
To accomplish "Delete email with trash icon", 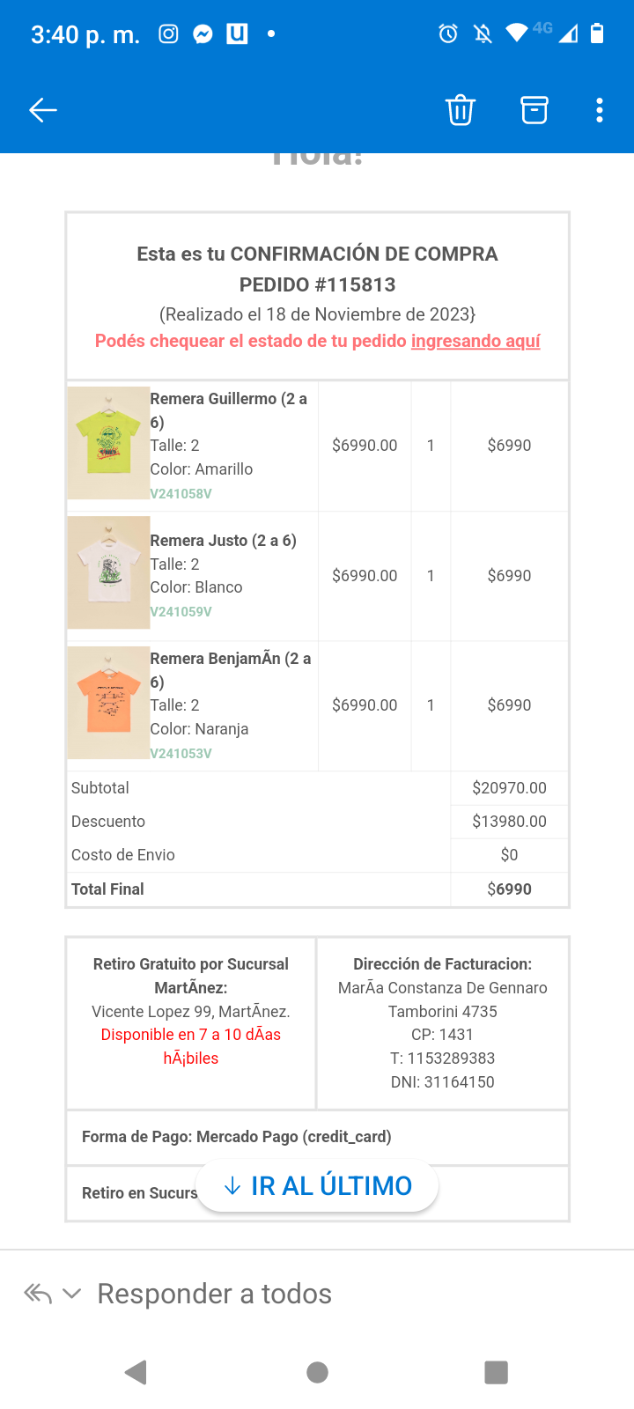I will 461,110.
